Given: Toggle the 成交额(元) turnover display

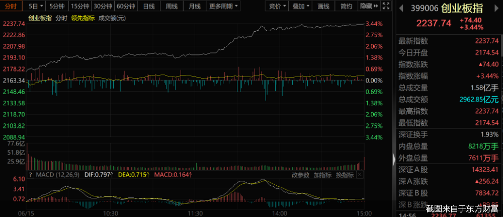Looking at the screenshot, I should pos(112,18).
